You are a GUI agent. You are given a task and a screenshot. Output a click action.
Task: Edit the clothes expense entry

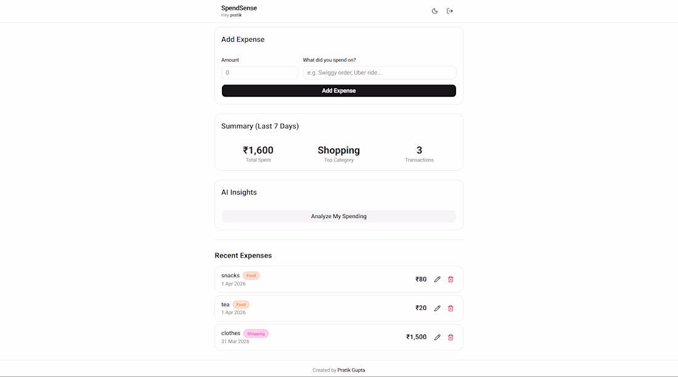coord(437,337)
